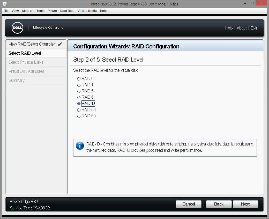The image size is (269, 219).
Task: Minimize the iDRAC console window
Action: click(245, 3)
